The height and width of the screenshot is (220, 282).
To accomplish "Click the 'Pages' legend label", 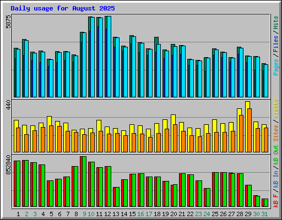I will [x=275, y=67].
